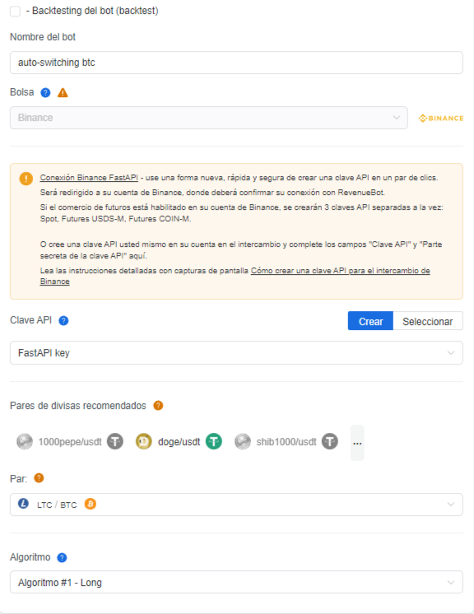The width and height of the screenshot is (474, 614).
Task: Click the Binance logo at right
Action: 441,118
